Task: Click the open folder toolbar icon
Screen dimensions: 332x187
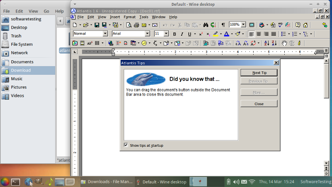Action: [85, 25]
